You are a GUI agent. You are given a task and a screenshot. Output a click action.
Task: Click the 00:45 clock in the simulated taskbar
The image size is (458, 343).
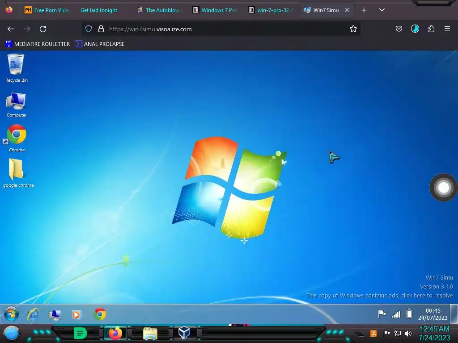433,314
